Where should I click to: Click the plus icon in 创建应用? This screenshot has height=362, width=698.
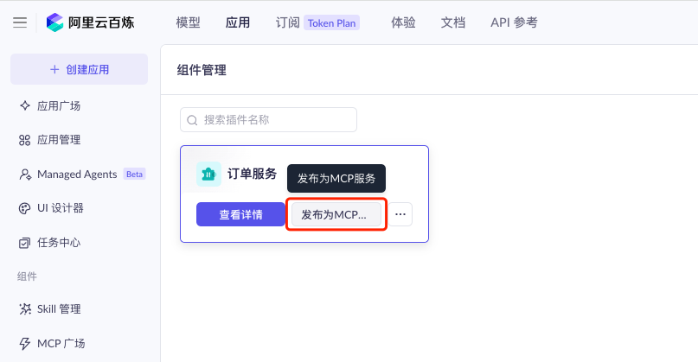pos(54,69)
